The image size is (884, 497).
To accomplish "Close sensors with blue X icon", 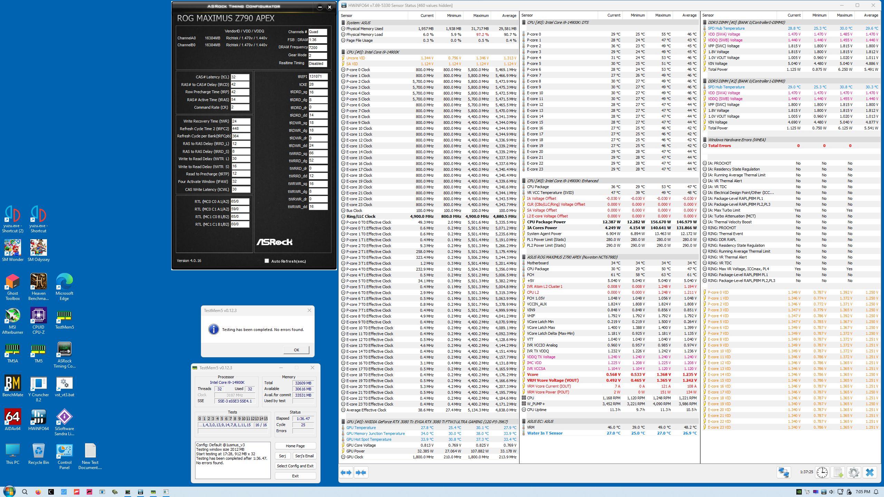I will click(x=870, y=472).
